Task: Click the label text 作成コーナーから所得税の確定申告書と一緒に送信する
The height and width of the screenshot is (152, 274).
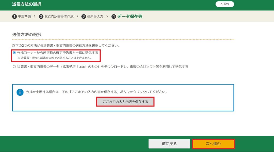Action: 58,53
